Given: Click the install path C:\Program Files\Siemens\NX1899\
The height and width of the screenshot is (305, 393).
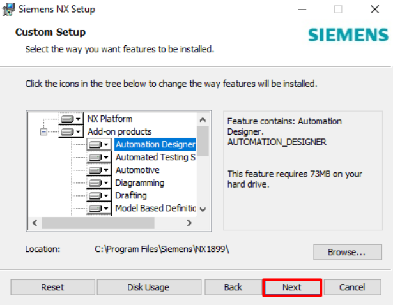Looking at the screenshot, I should point(162,249).
